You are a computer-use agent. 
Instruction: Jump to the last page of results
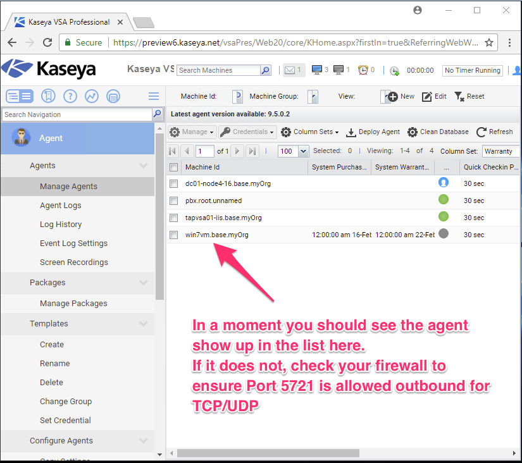(252, 151)
